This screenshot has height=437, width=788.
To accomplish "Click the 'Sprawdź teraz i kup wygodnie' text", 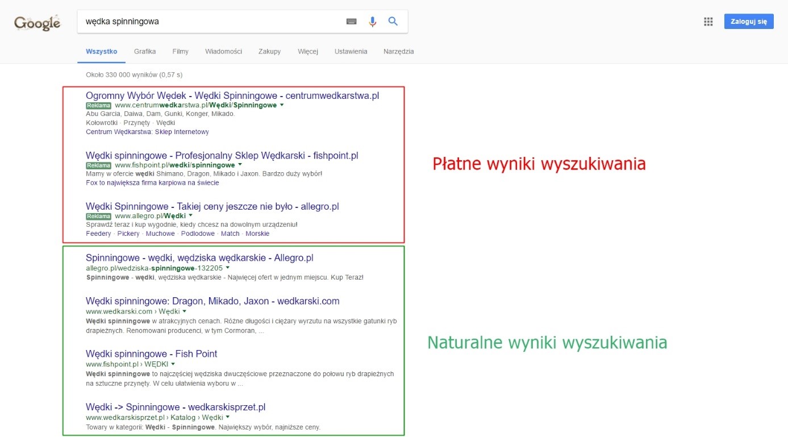I will [x=191, y=224].
